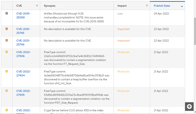
Task: Click the shield icon in the Crypt Server row
Action: pos(7,110)
